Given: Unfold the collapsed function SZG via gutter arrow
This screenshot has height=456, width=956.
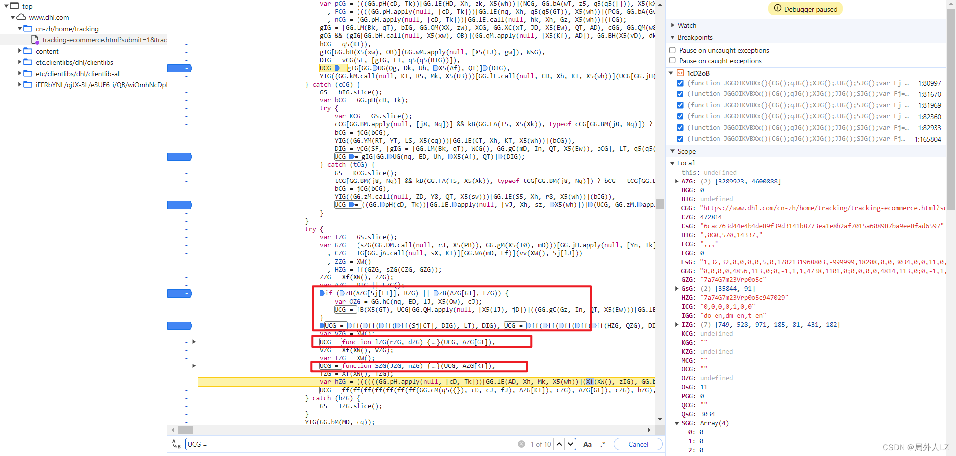Looking at the screenshot, I should (194, 366).
